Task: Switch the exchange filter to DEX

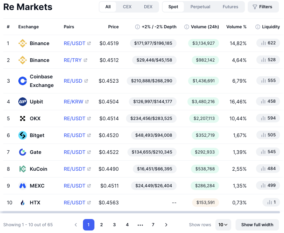Action: click(x=148, y=7)
